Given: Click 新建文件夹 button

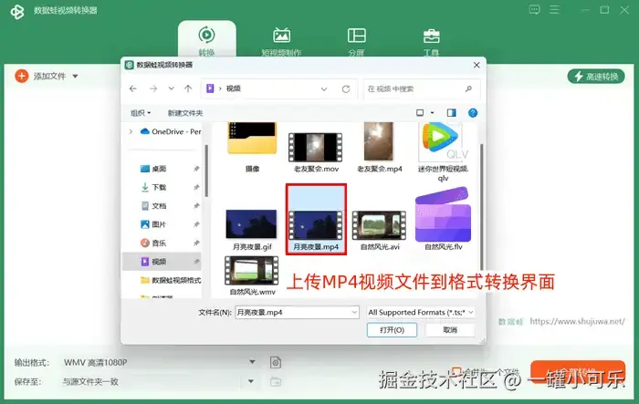Looking at the screenshot, I should pos(185,113).
